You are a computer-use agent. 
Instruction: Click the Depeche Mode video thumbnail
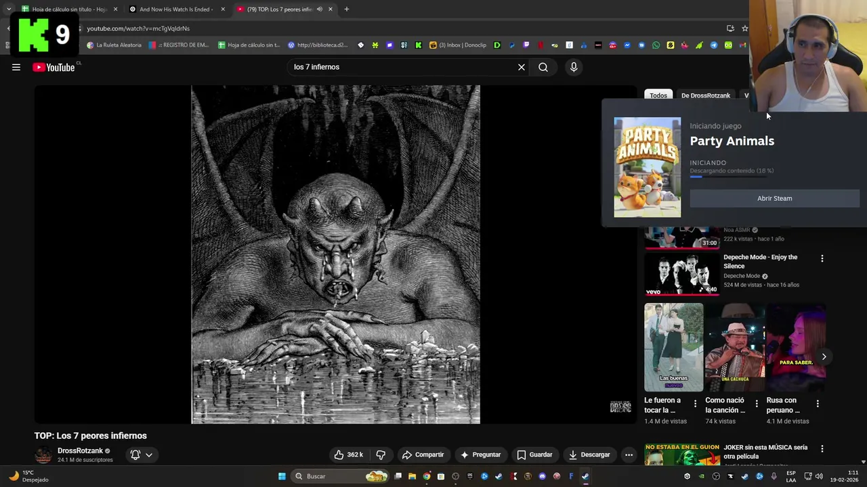681,274
